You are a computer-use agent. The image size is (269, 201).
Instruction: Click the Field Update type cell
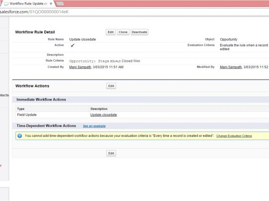[27, 115]
